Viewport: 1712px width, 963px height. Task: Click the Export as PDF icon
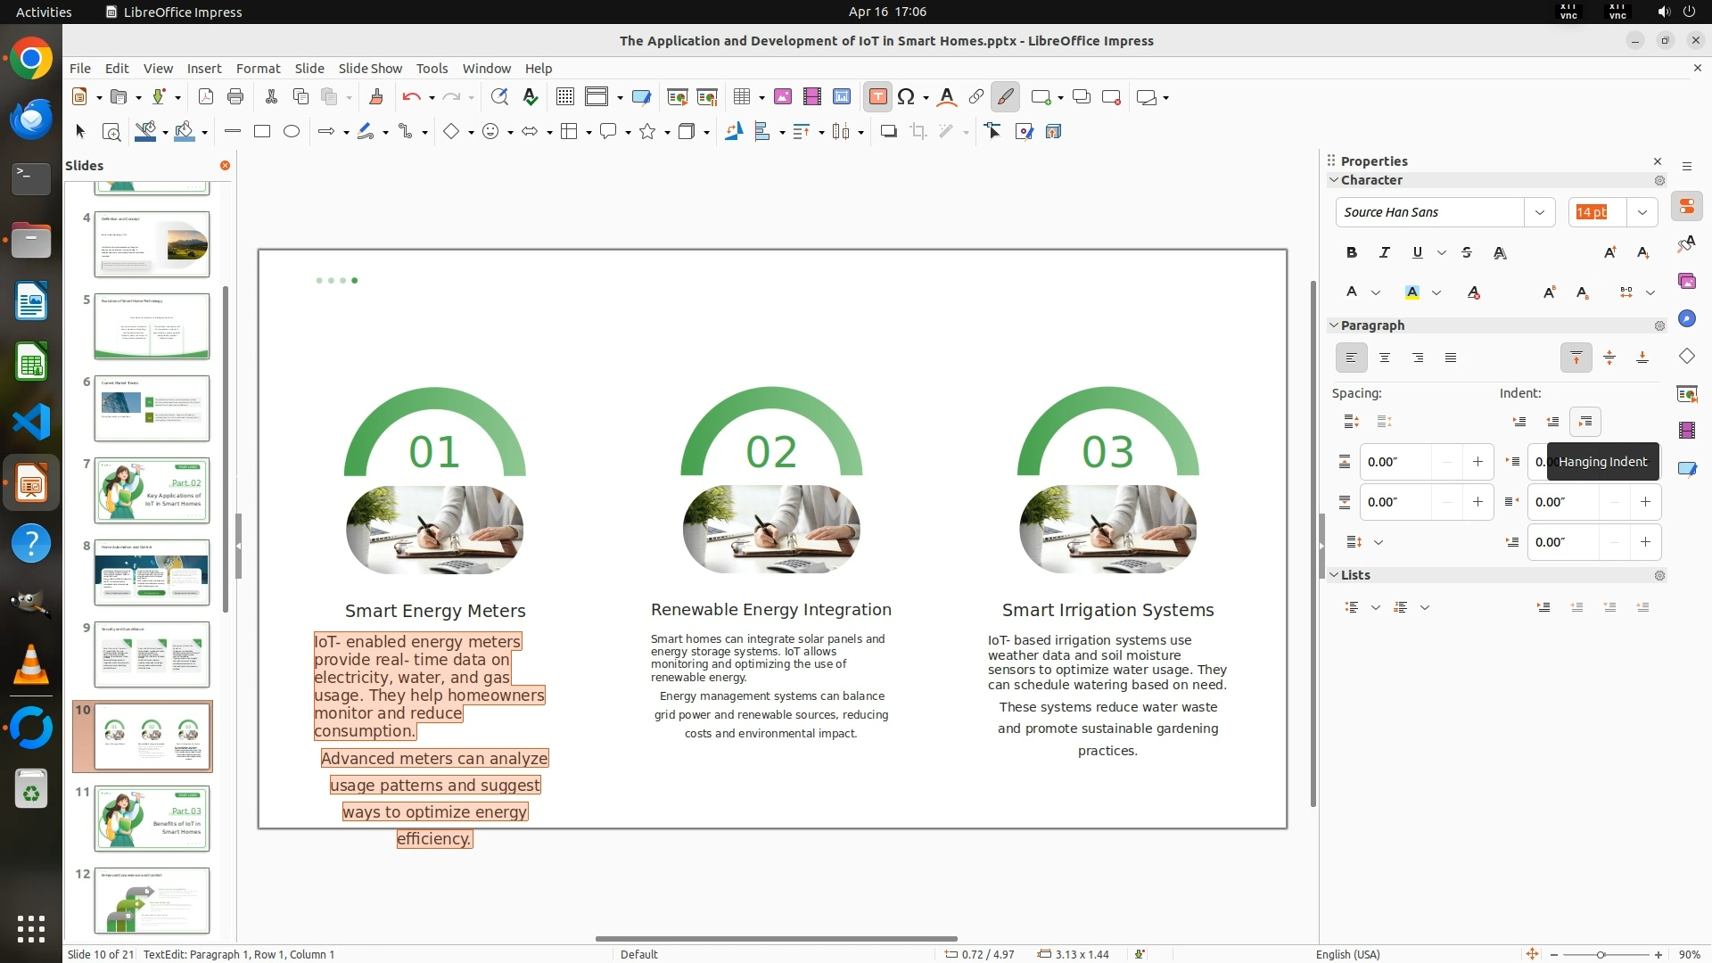[x=205, y=97]
